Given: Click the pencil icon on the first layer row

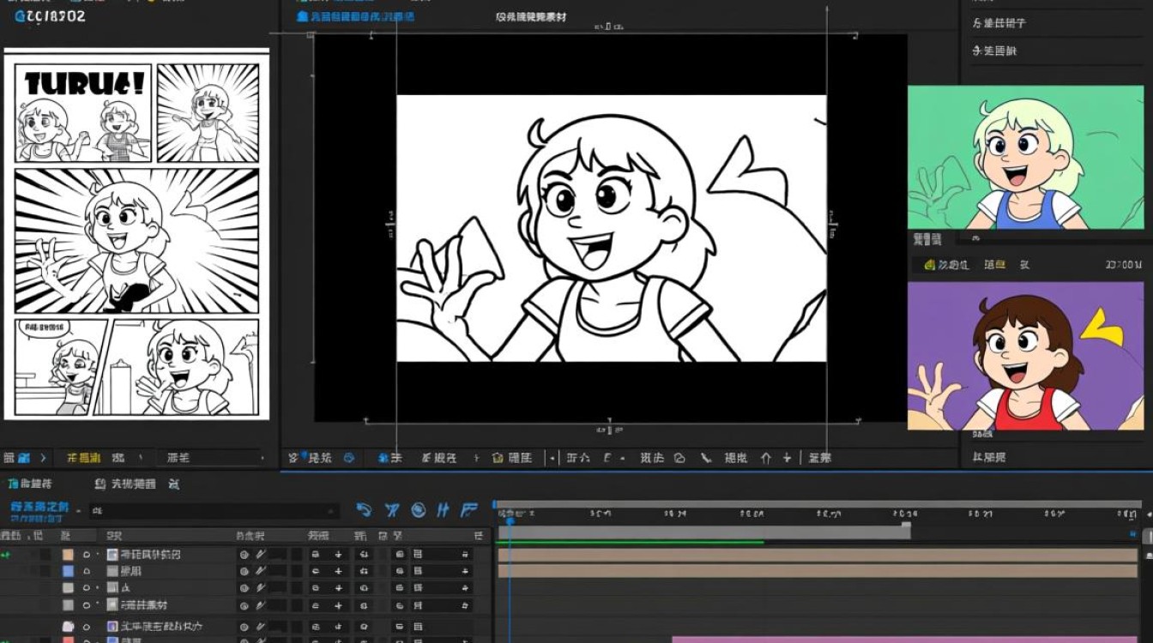Looking at the screenshot, I should tap(261, 555).
